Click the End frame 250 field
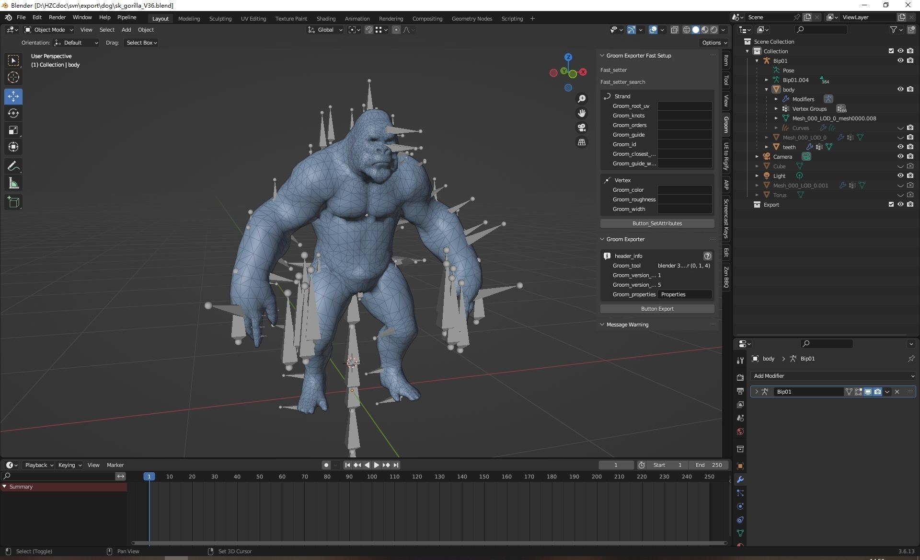The width and height of the screenshot is (920, 560). [x=709, y=465]
